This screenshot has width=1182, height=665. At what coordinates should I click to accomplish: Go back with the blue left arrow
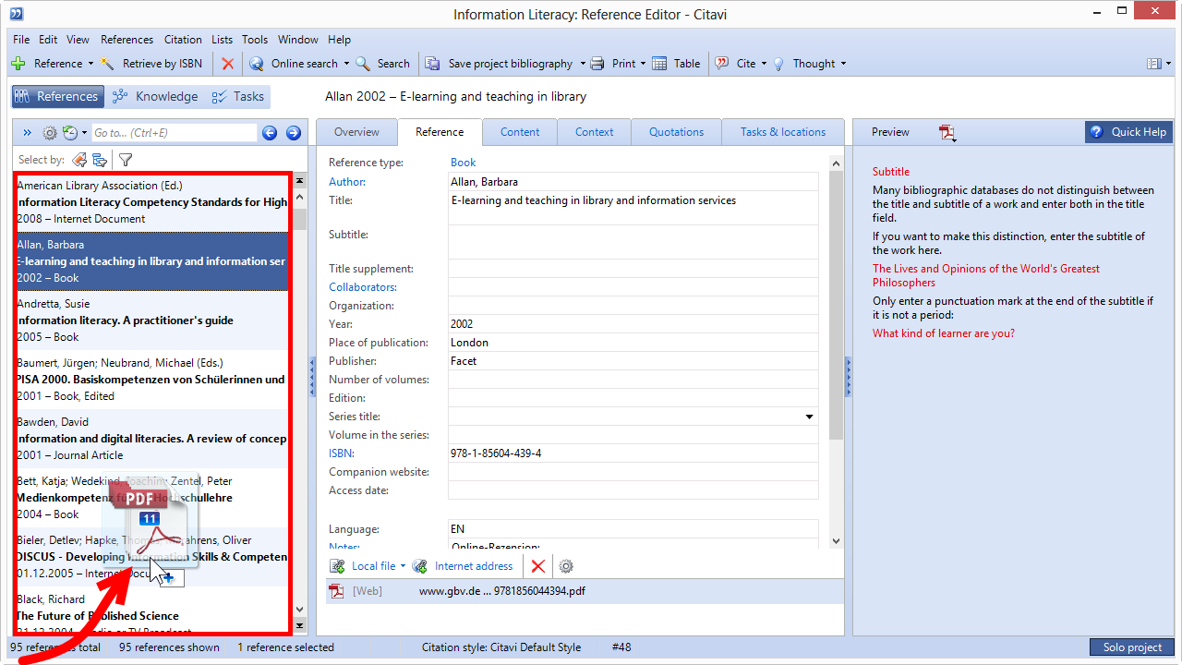[x=270, y=133]
